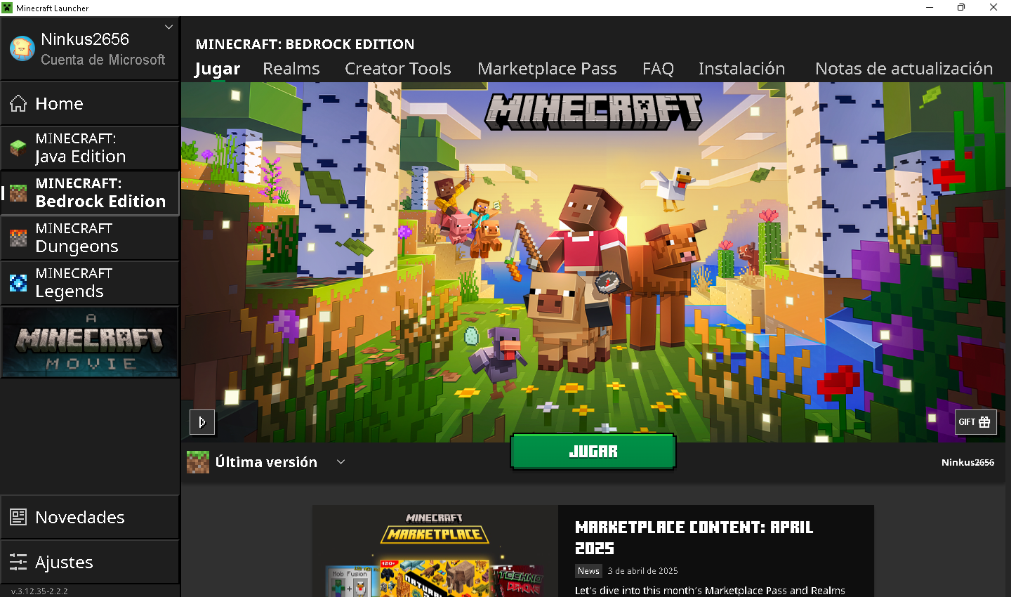
Task: Open Novedades news section
Action: click(90, 517)
